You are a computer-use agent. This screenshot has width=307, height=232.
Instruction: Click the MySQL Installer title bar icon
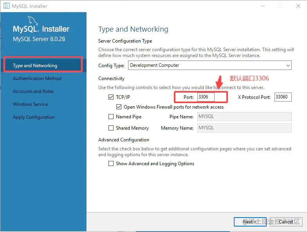tap(6, 5)
